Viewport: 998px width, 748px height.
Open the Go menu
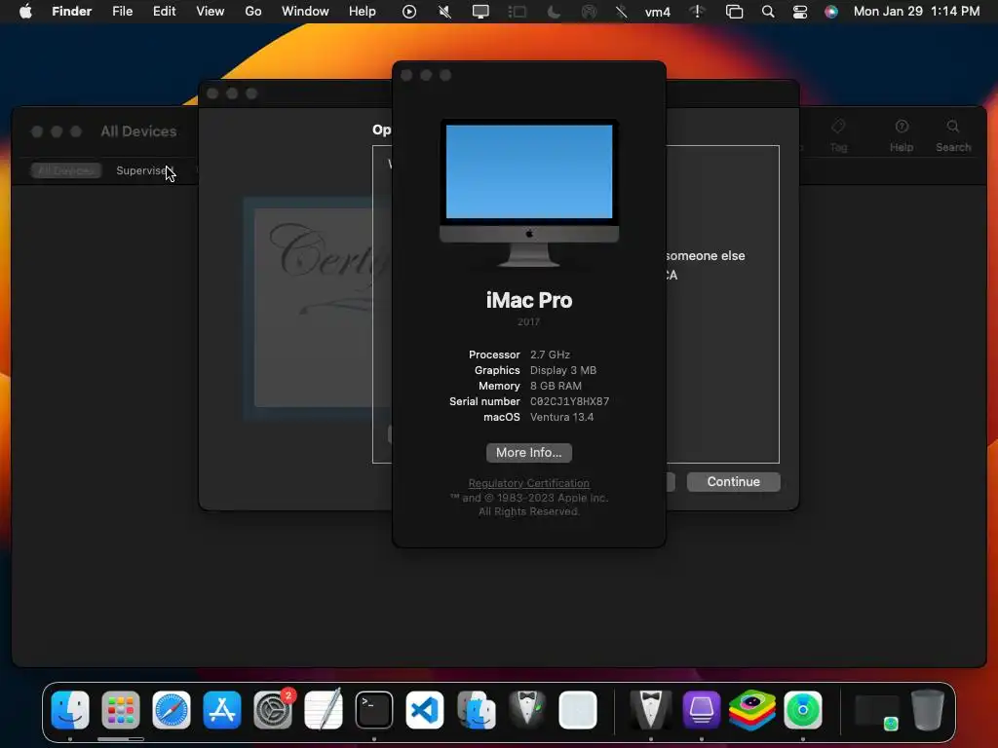click(253, 12)
